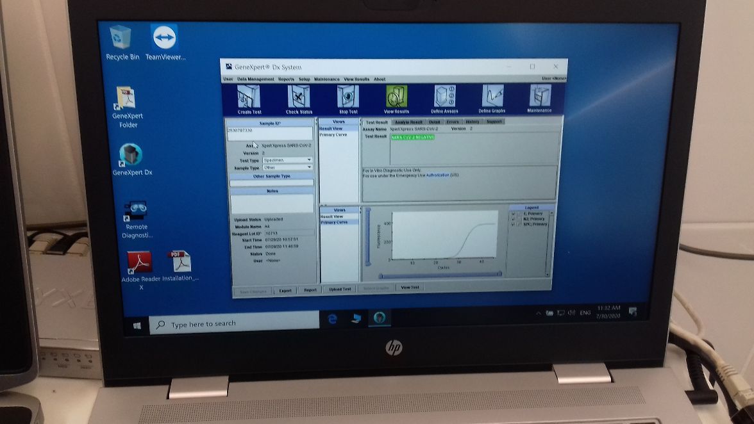Show hidden system tray icons

click(x=538, y=313)
